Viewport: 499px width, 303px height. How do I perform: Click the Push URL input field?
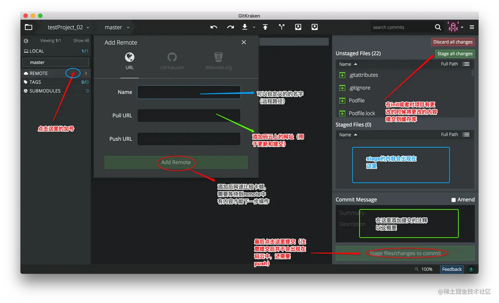pyautogui.click(x=189, y=139)
